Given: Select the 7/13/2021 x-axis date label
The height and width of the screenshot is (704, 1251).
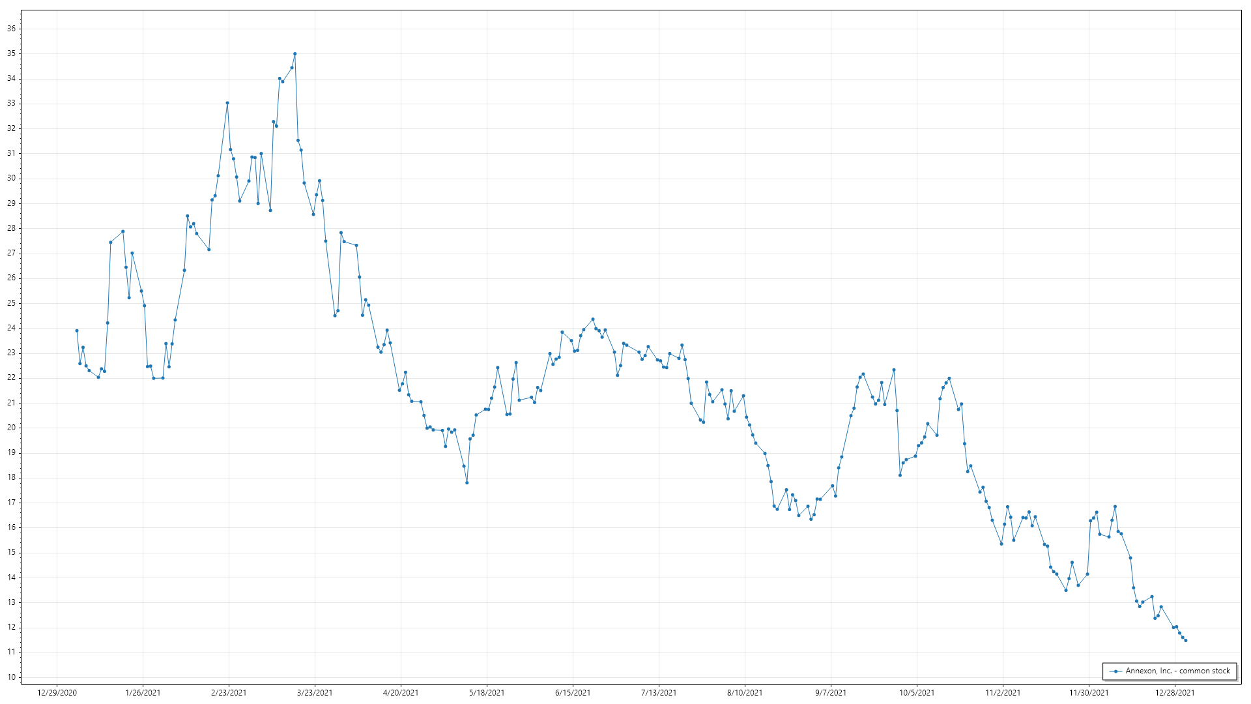Looking at the screenshot, I should click(659, 692).
